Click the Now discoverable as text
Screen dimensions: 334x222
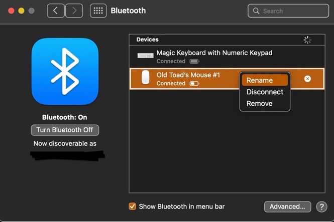pyautogui.click(x=65, y=144)
